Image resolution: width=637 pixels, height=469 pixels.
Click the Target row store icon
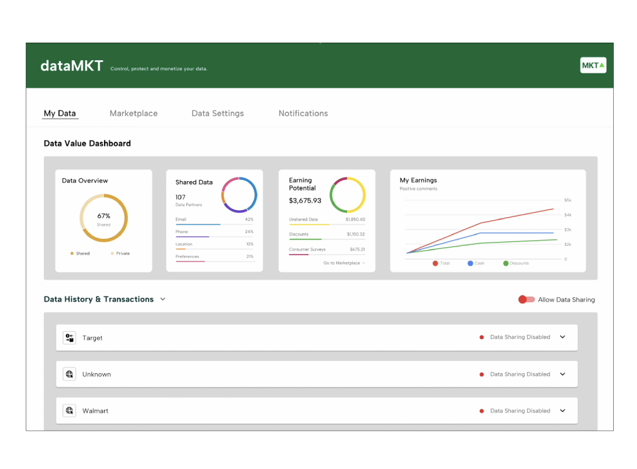[70, 338]
